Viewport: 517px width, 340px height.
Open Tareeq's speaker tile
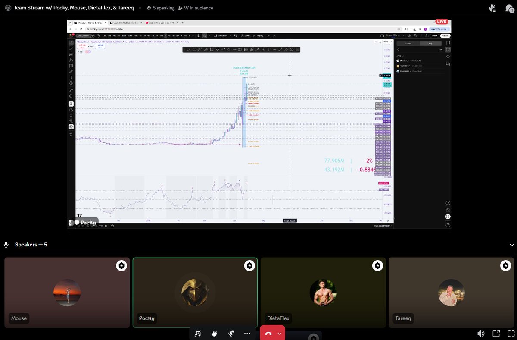point(451,293)
